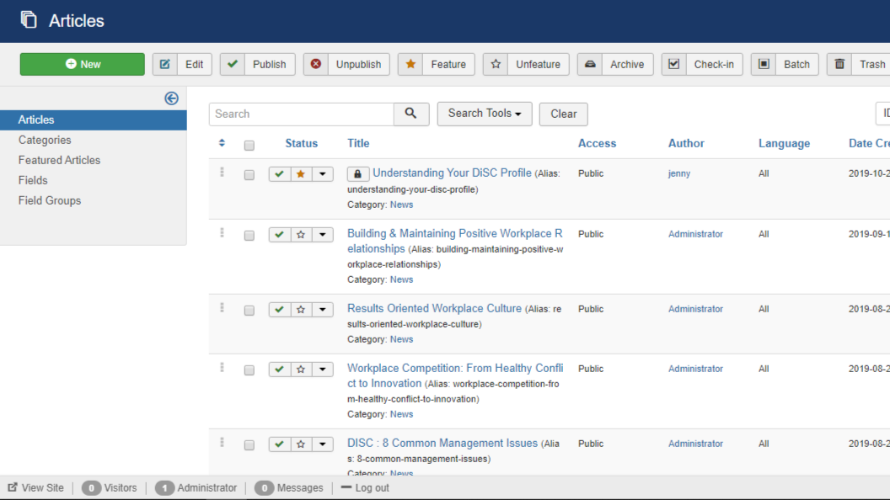This screenshot has height=500, width=890.
Task: Toggle published status of Results Oriented Workplace Culture
Action: click(x=279, y=310)
